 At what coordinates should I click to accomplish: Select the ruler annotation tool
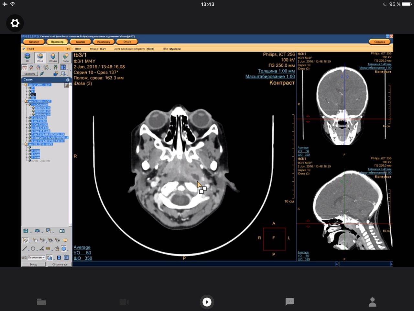click(48, 249)
